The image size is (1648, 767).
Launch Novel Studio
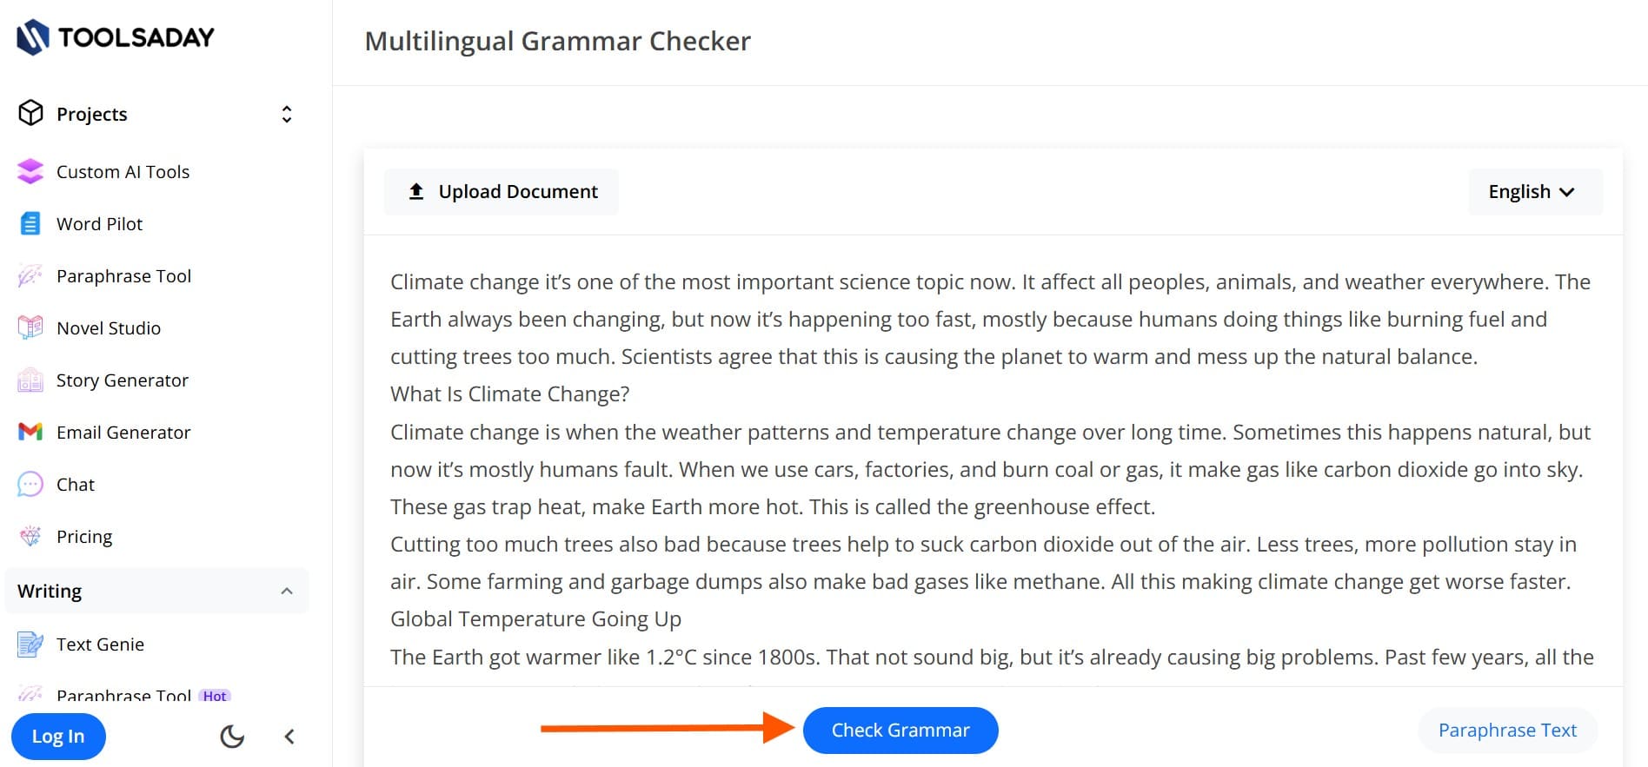point(109,327)
